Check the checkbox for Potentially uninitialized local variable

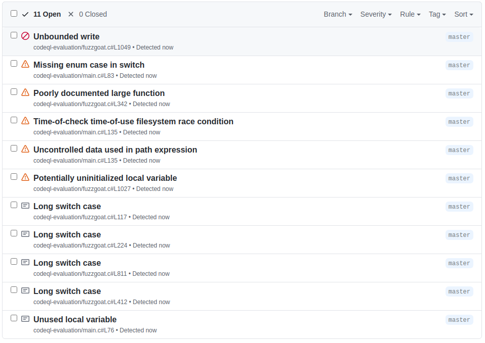point(14,176)
